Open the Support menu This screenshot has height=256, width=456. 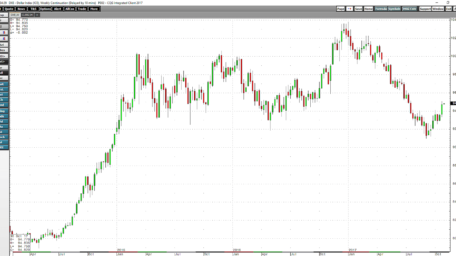(425, 9)
